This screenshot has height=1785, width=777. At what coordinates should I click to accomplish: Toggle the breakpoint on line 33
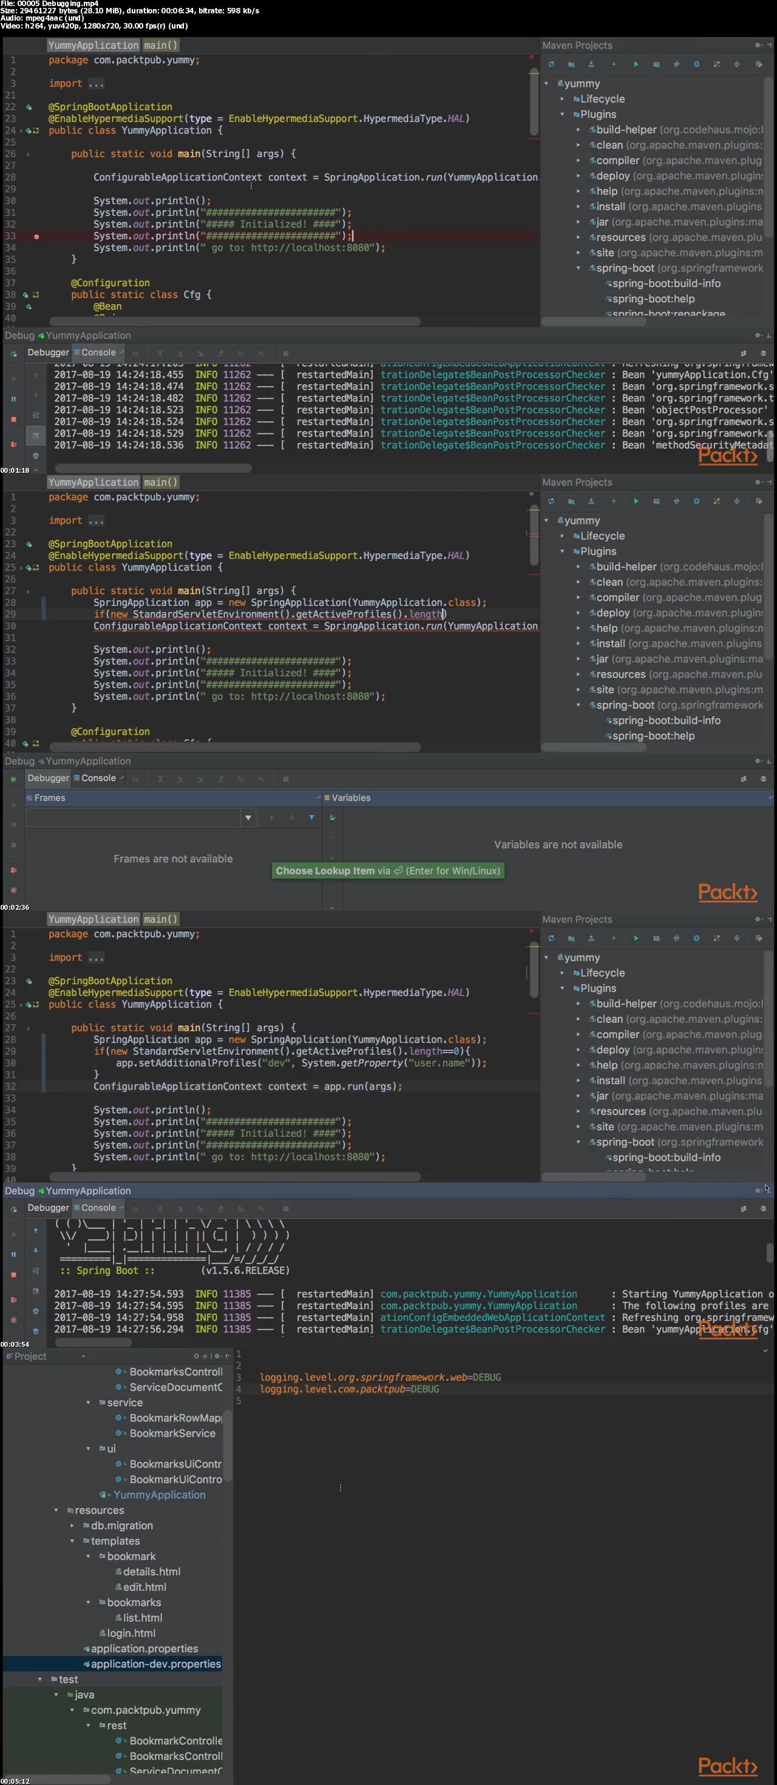36,236
